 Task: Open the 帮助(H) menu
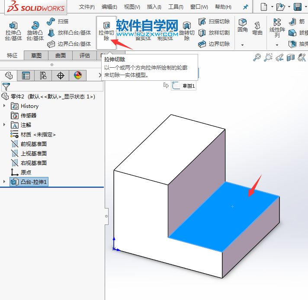click(x=223, y=7)
